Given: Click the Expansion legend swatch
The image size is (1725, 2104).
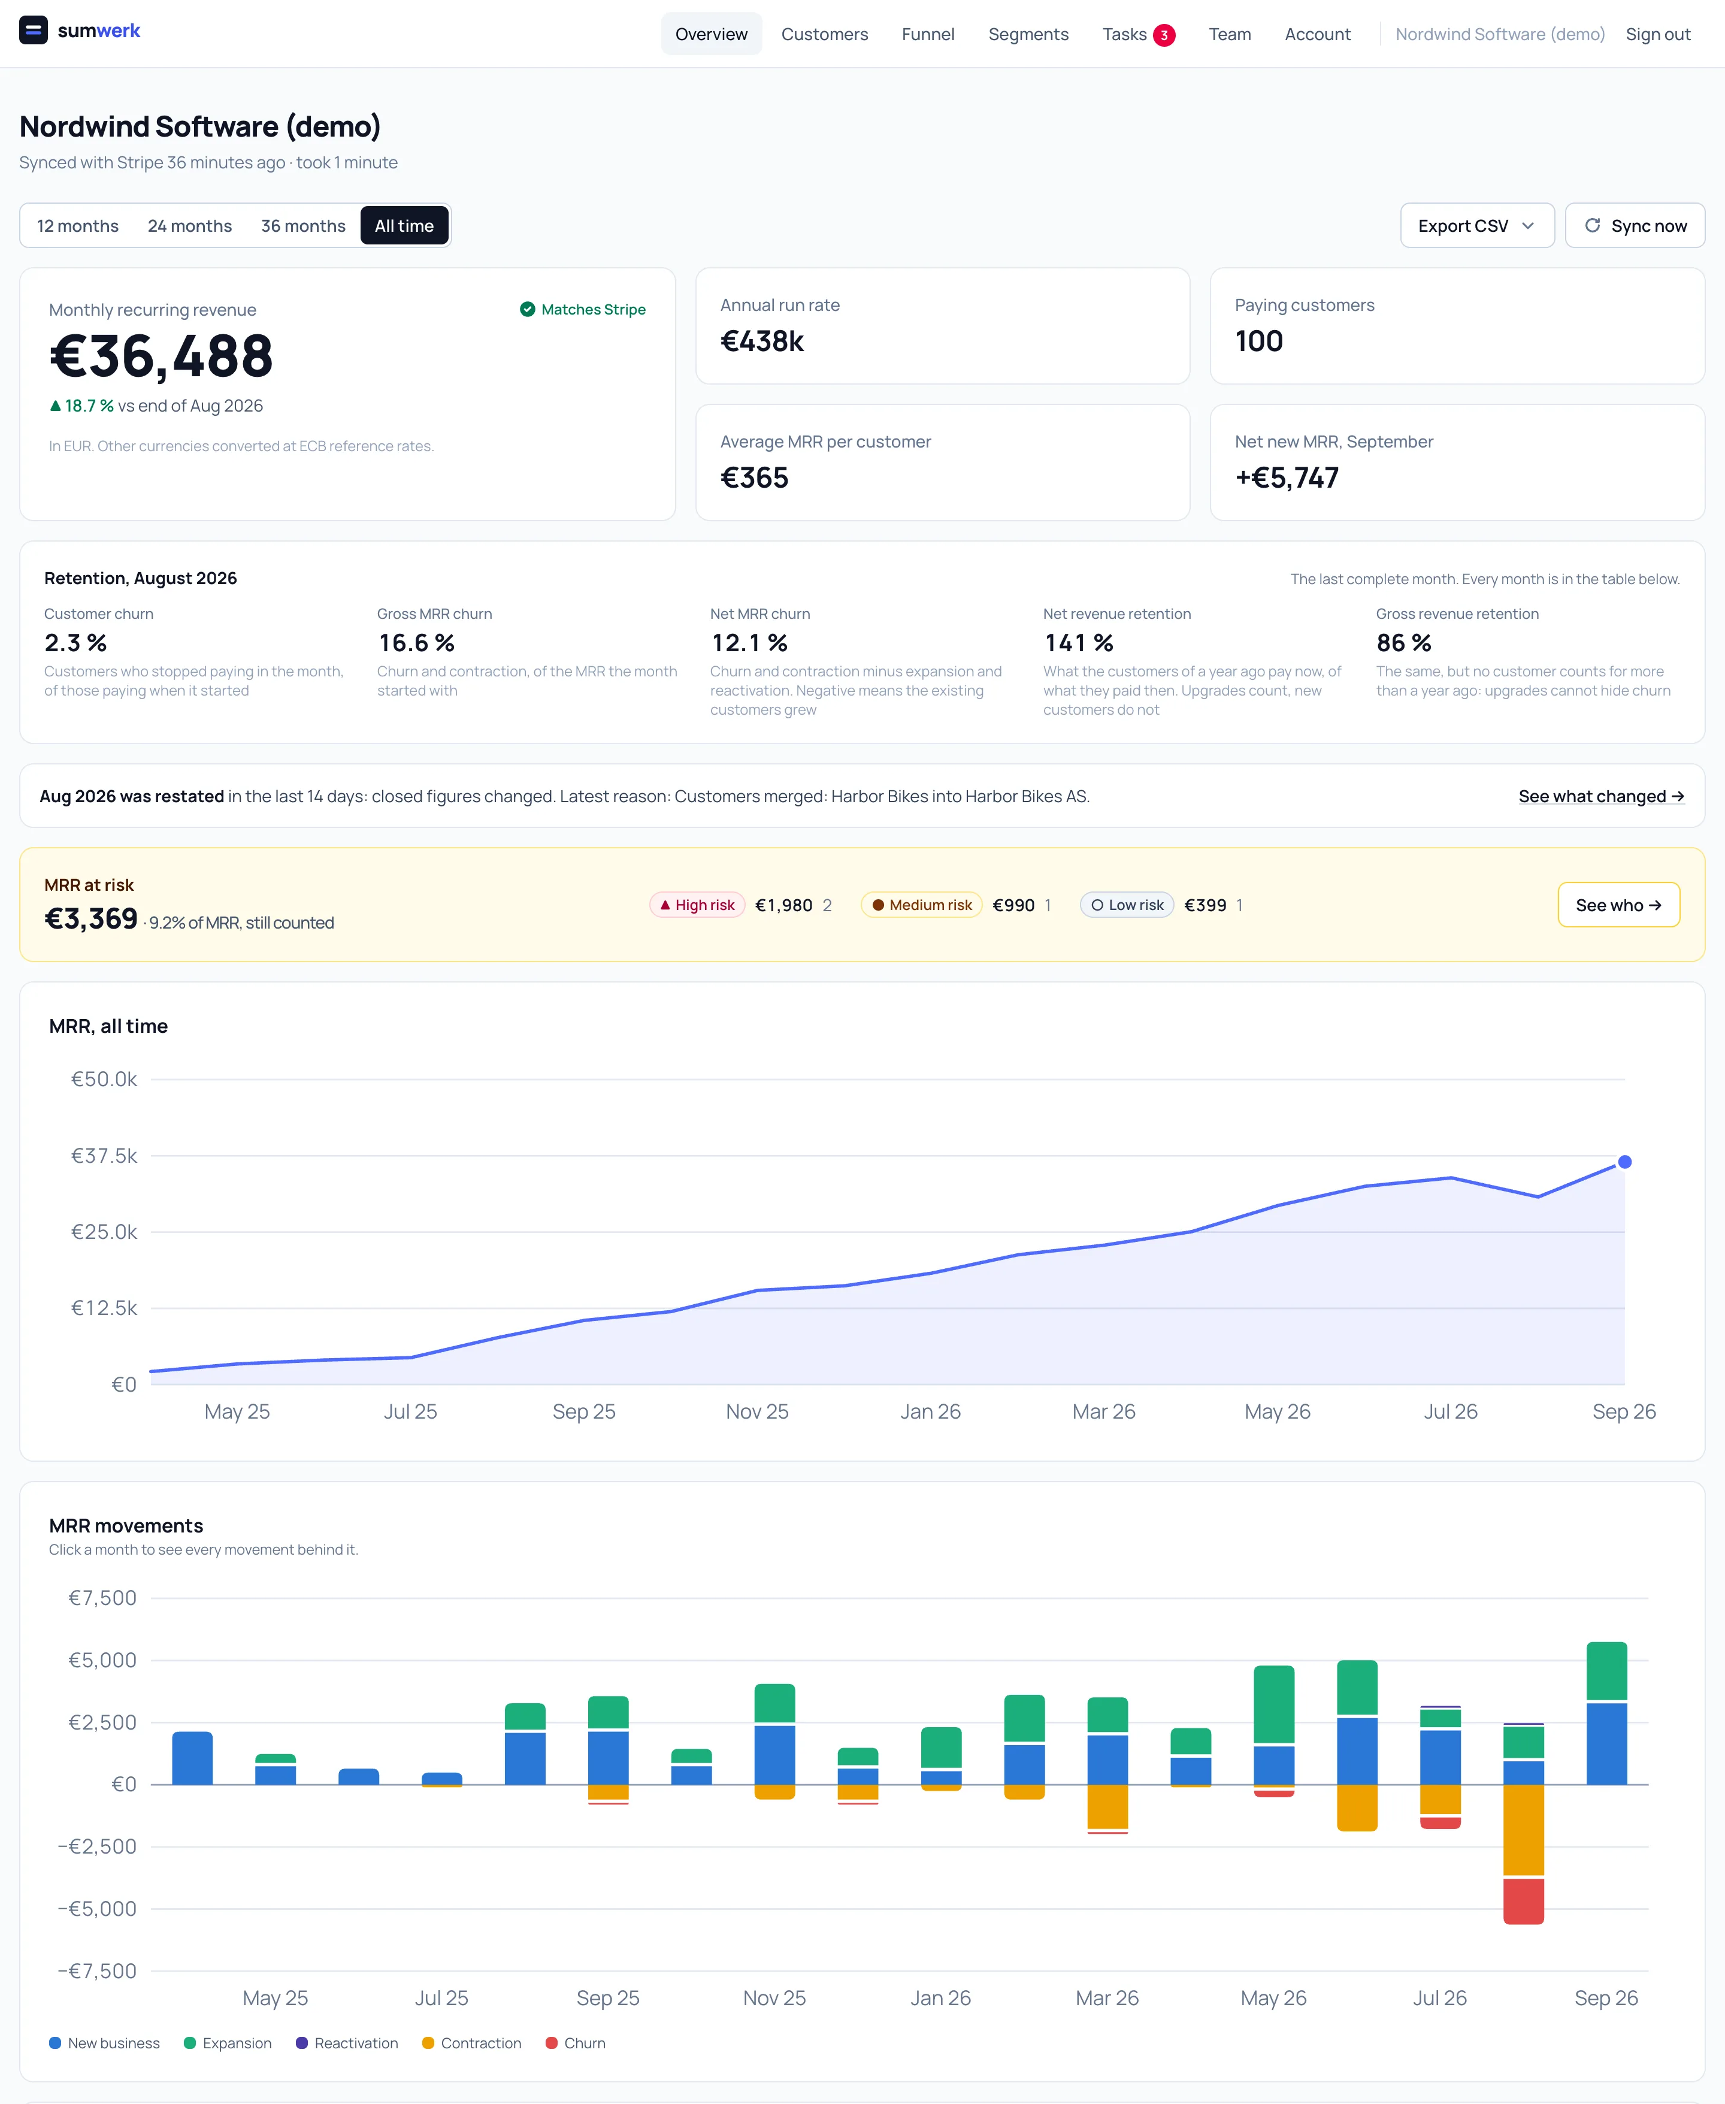Looking at the screenshot, I should click(x=190, y=2042).
